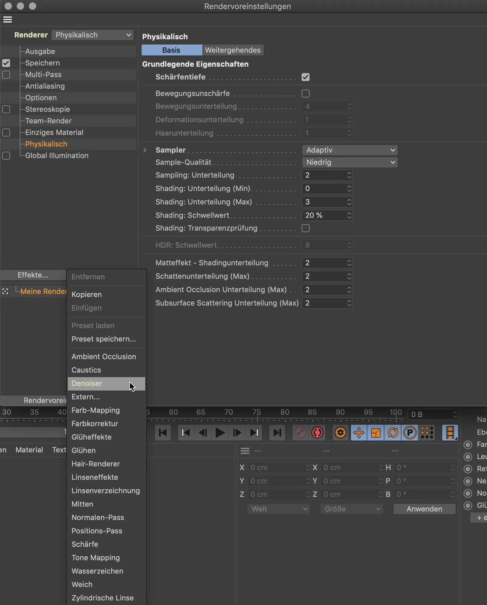
Task: Toggle parameter keyframing with the P icon
Action: click(x=410, y=433)
